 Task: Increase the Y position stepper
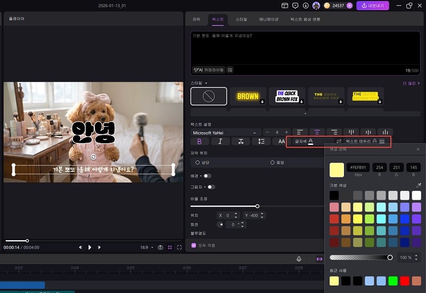pyautogui.click(x=262, y=214)
